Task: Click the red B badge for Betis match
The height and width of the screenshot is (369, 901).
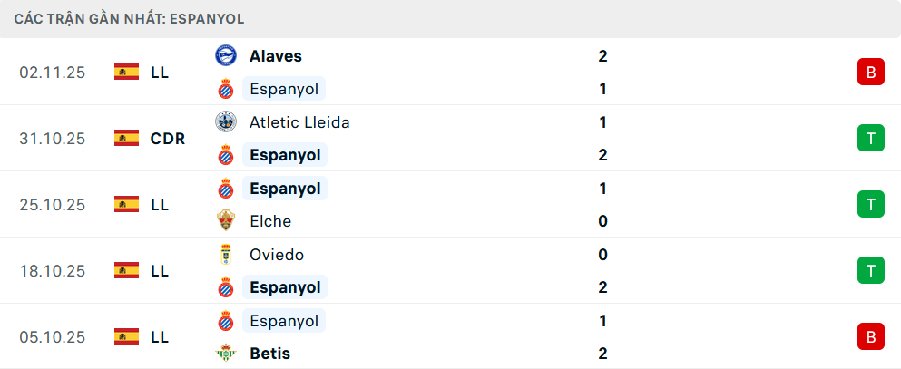Action: [x=870, y=337]
